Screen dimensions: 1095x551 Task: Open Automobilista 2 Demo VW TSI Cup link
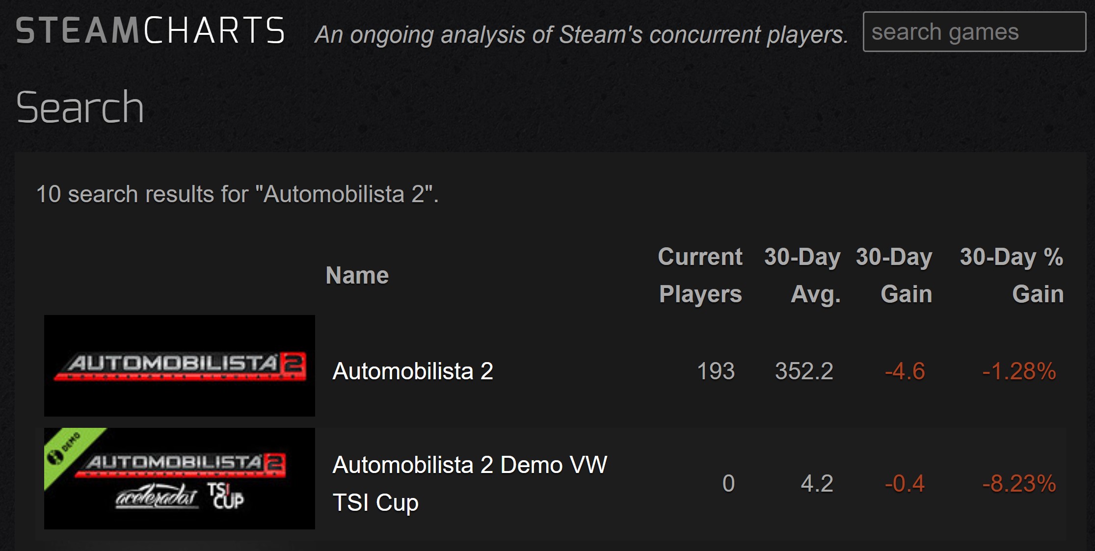pyautogui.click(x=470, y=483)
